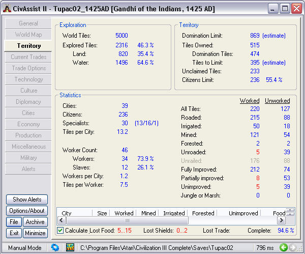The height and width of the screenshot is (254, 305).
Task: Click the colorful map icon in status bar
Action: [x=70, y=247]
